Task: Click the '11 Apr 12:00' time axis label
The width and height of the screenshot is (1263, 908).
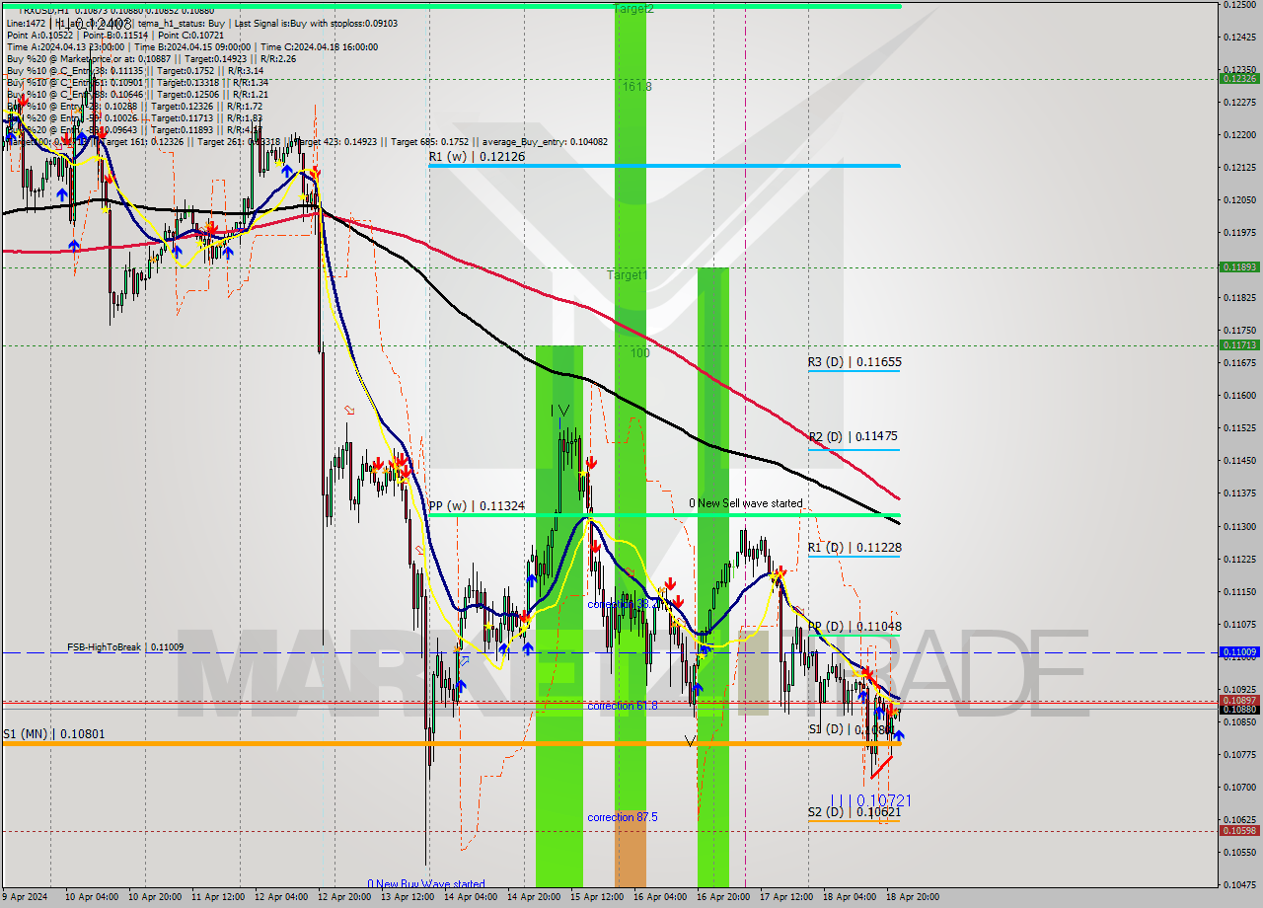Action: [x=218, y=897]
